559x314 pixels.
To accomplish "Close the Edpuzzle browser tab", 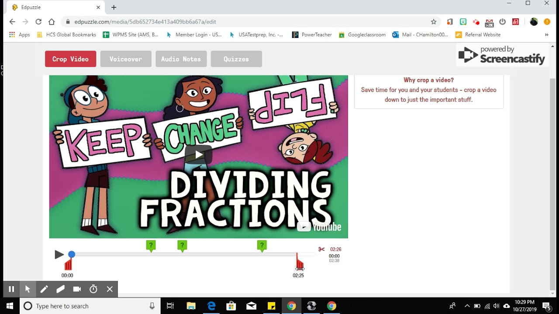I will [98, 7].
